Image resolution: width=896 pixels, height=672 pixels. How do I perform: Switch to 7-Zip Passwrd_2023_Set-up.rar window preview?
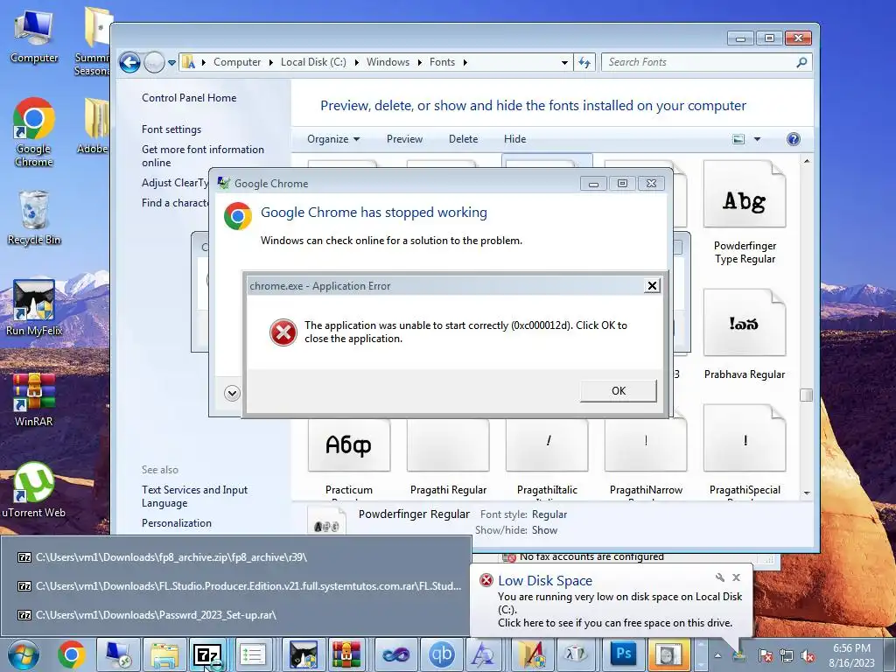tap(236, 615)
